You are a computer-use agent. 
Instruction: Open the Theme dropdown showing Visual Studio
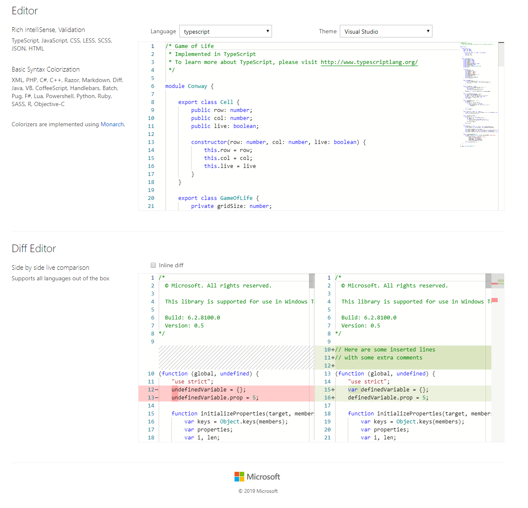coord(386,31)
